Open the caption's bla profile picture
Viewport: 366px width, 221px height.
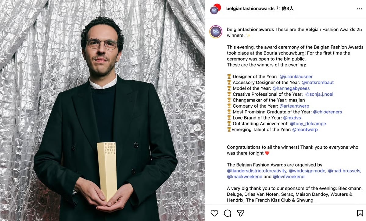pos(216,32)
